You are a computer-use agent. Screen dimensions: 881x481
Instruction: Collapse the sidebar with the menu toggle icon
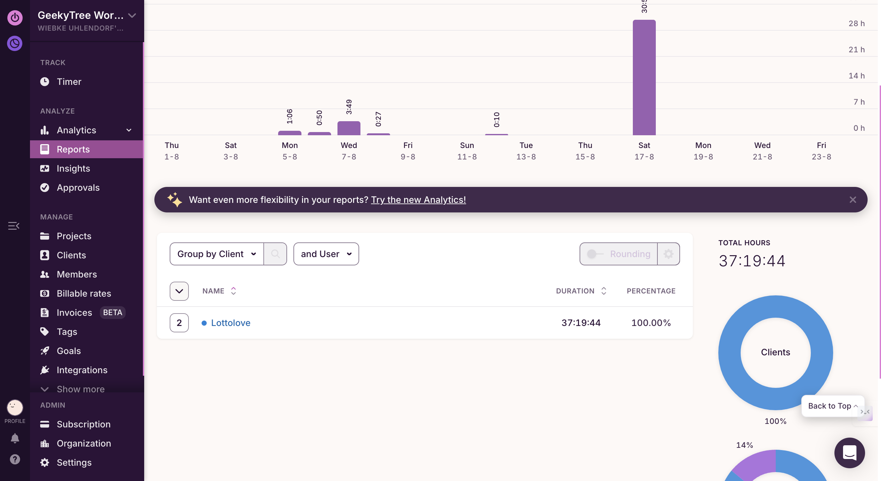pos(14,226)
